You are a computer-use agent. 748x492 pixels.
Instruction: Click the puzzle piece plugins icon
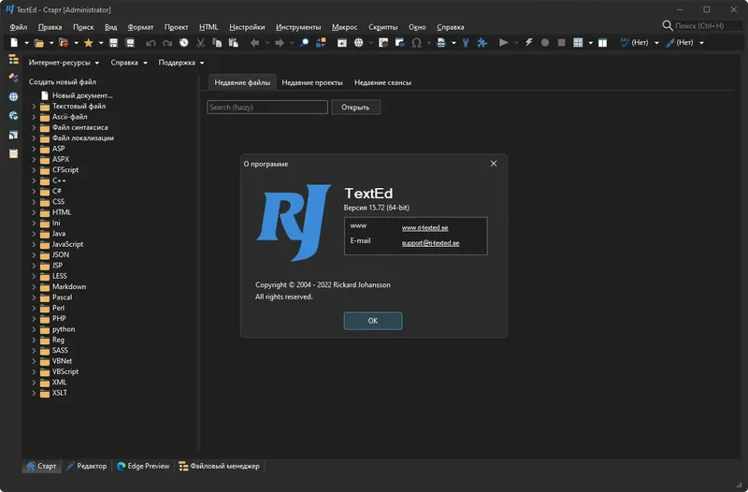click(482, 43)
